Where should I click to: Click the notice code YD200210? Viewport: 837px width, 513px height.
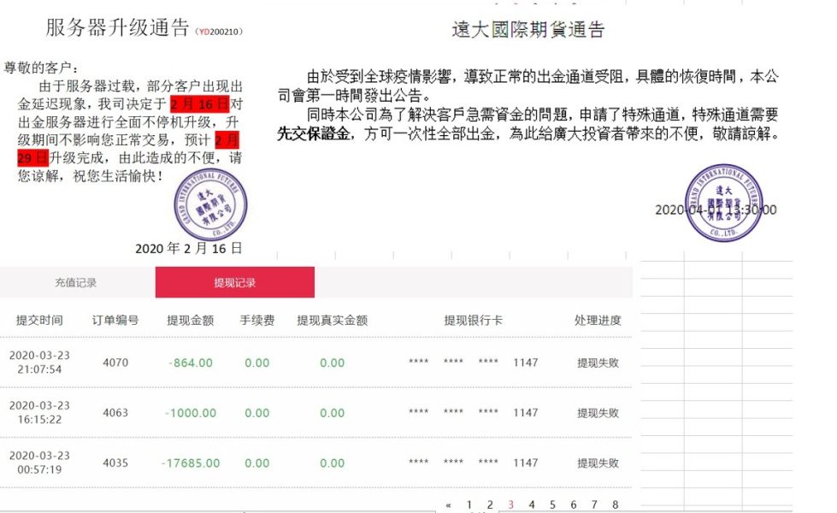click(219, 32)
